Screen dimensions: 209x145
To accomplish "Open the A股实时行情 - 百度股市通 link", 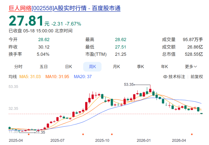I will (x=87, y=8).
